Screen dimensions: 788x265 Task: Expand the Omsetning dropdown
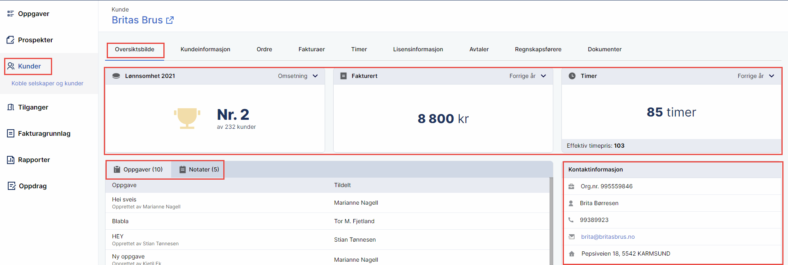pos(298,76)
